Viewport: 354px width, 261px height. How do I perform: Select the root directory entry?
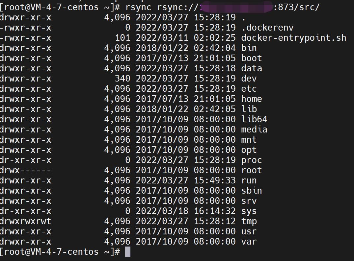[252, 170]
